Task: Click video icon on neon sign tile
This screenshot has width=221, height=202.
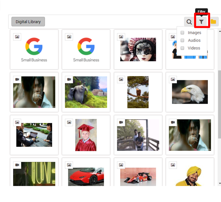Action: point(17,165)
